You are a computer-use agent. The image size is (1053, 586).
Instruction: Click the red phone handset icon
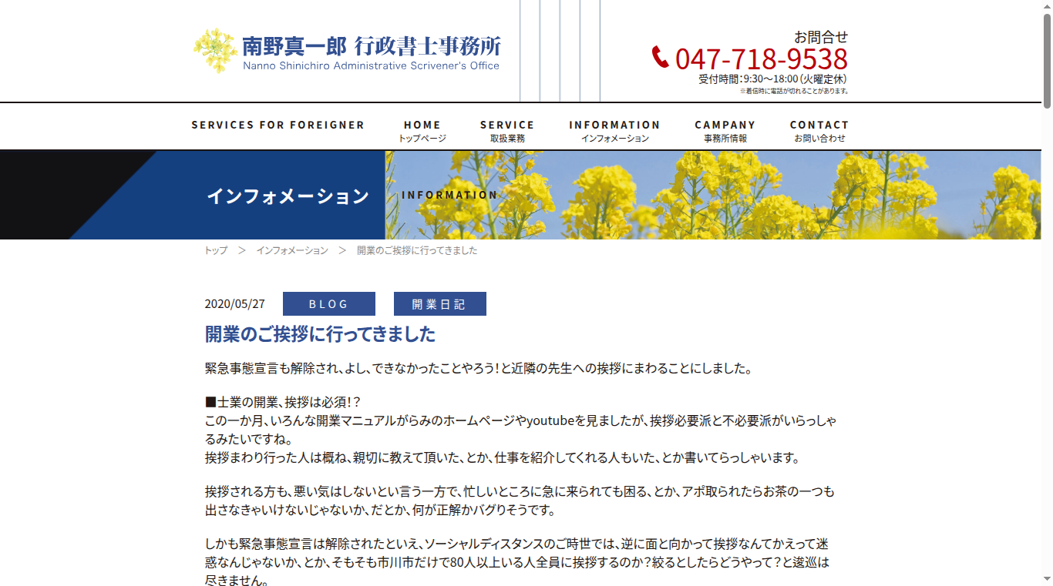tap(660, 57)
